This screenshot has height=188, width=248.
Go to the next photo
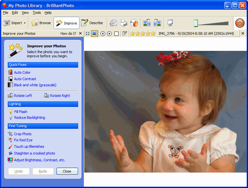(109, 33)
